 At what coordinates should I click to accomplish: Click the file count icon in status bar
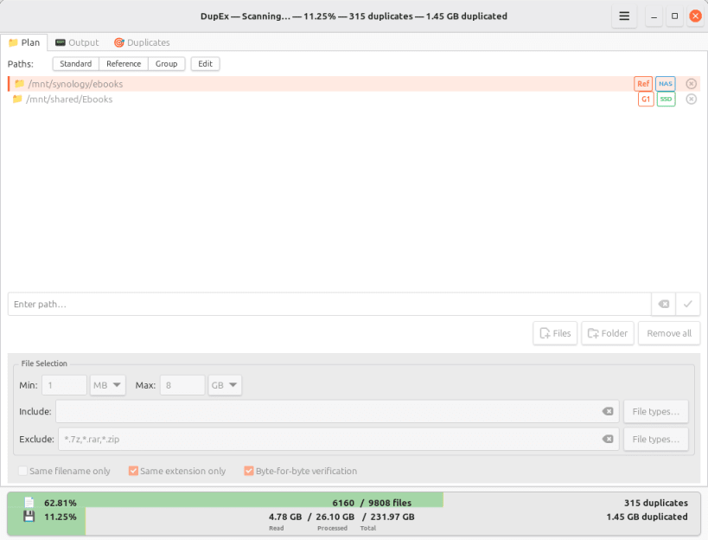point(29,503)
